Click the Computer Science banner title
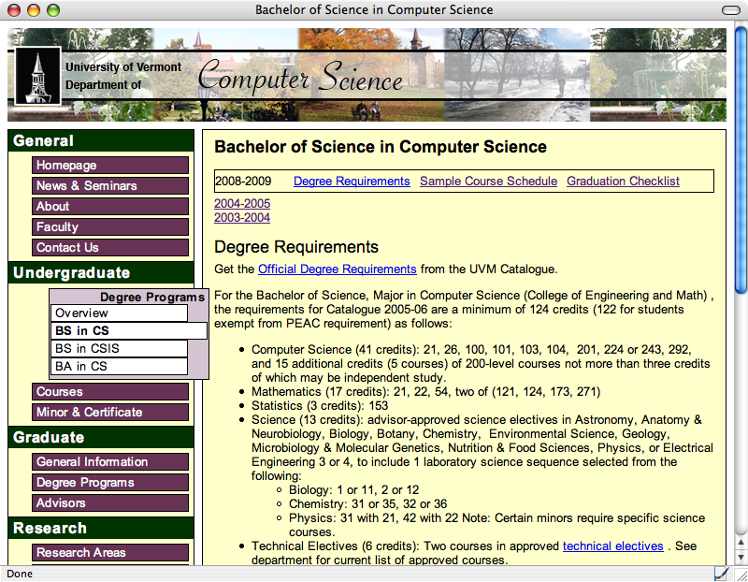Image resolution: width=748 pixels, height=582 pixels. click(300, 77)
